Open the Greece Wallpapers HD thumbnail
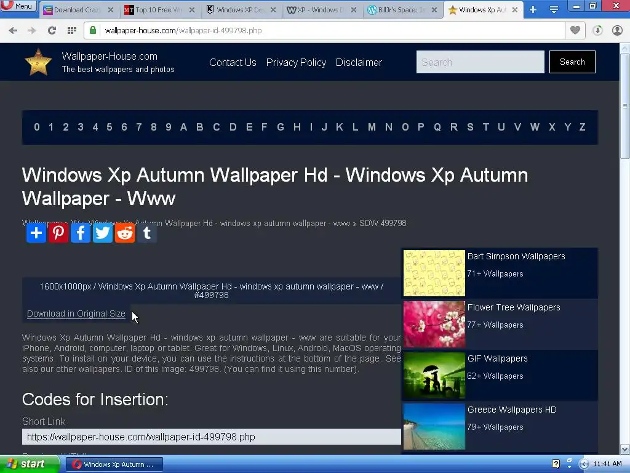Screen dimensions: 630x473 (434, 426)
